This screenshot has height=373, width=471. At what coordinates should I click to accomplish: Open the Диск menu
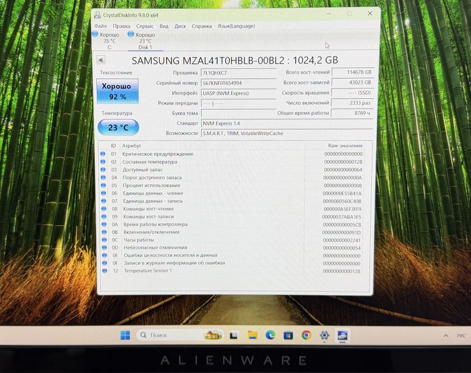[x=180, y=26]
